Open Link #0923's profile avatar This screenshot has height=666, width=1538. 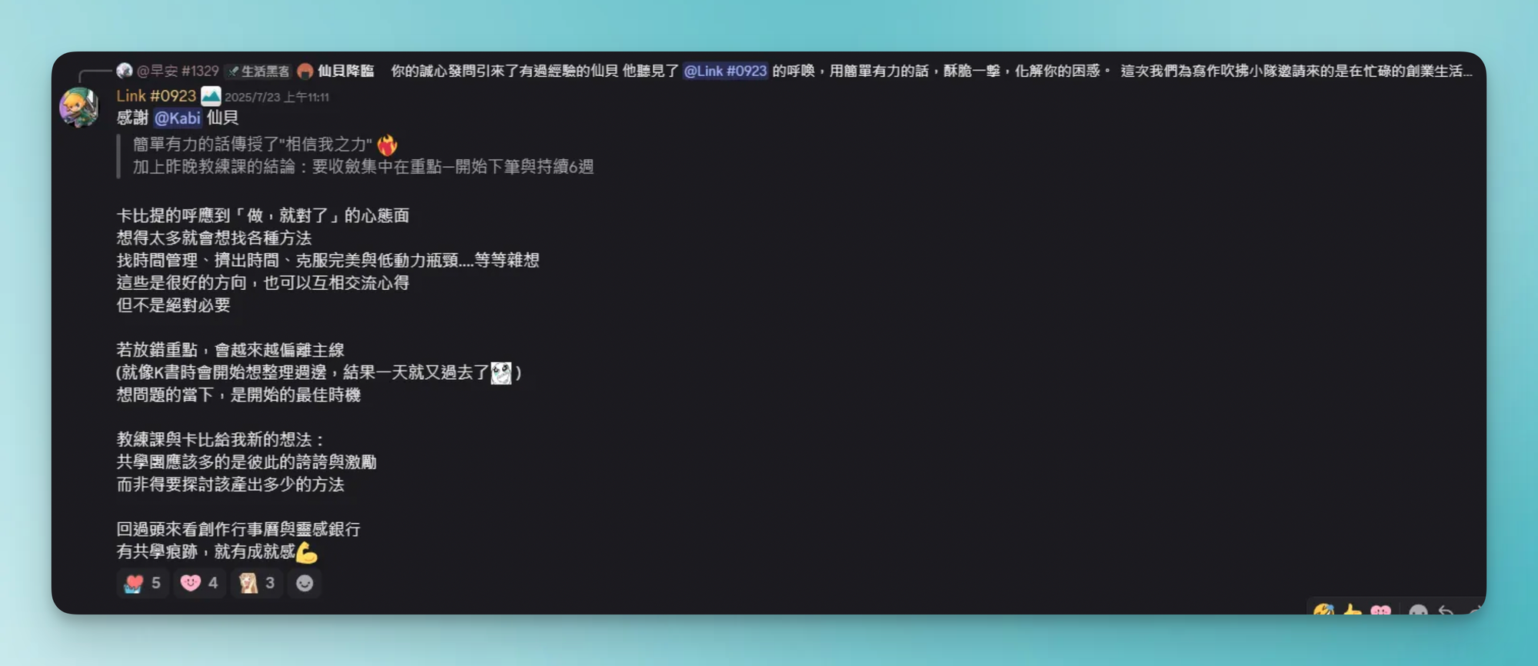click(79, 107)
